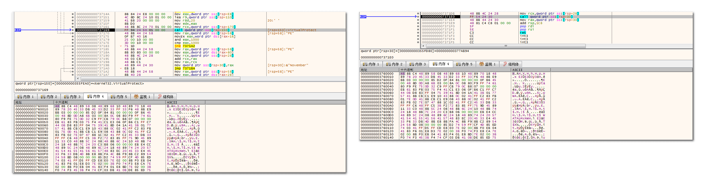
Task: Click jump-direction arrow icon beside bytes 75 1D
Action: coord(121,46)
